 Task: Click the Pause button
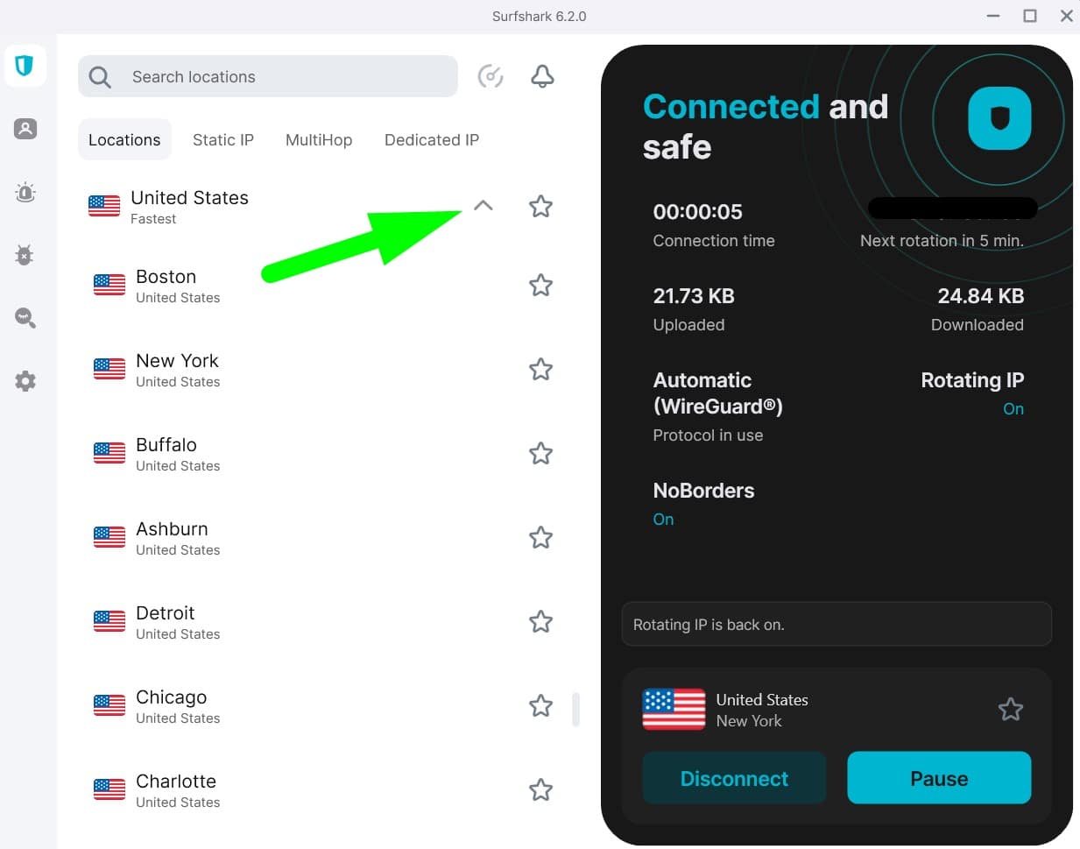tap(939, 778)
